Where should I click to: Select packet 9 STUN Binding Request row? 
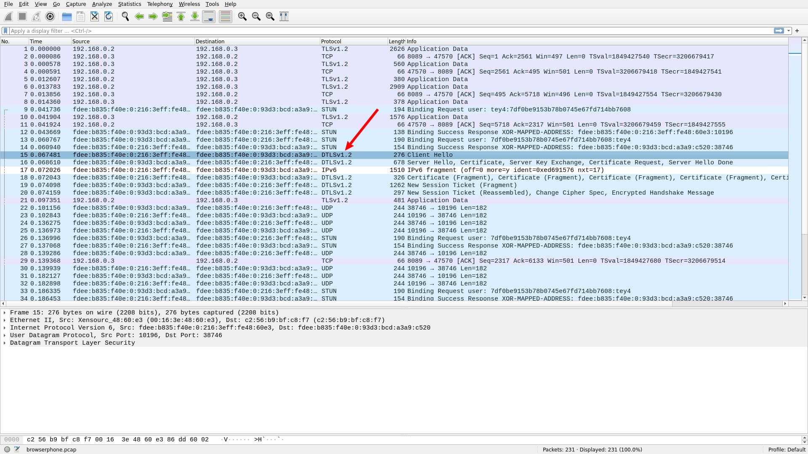(x=394, y=110)
